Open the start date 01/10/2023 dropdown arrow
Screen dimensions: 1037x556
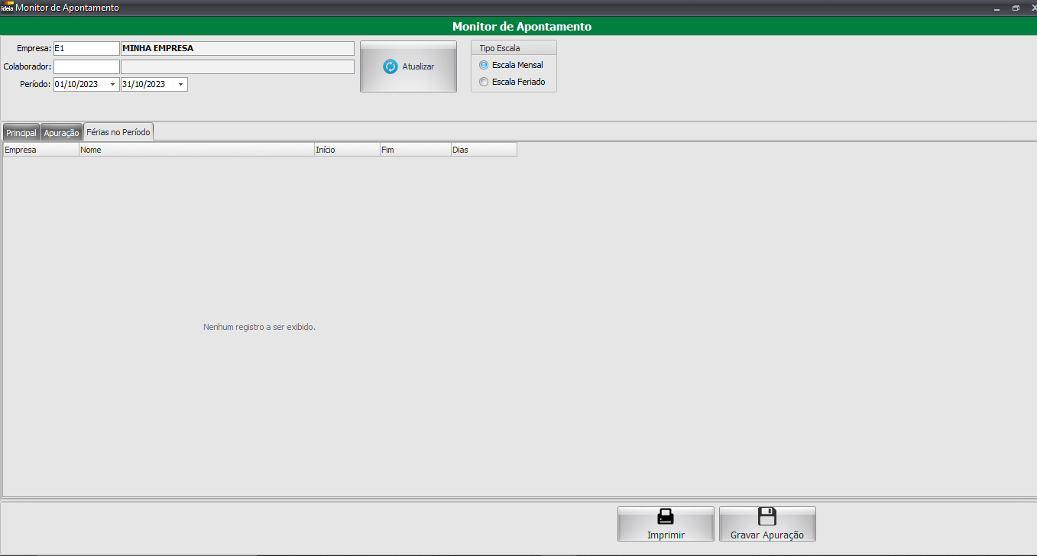coord(113,84)
